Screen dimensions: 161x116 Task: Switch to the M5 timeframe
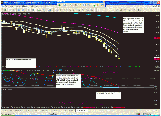click(61, 10)
